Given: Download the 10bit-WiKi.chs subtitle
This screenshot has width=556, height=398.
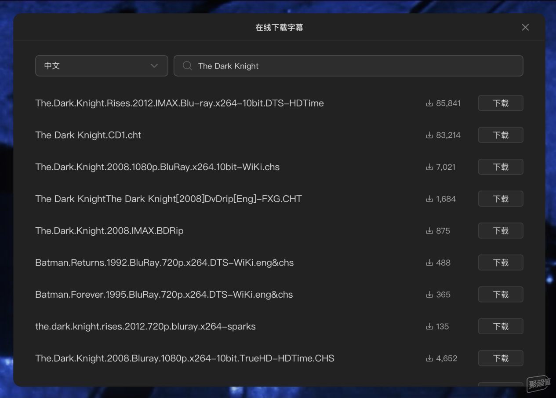Looking at the screenshot, I should click(x=501, y=167).
